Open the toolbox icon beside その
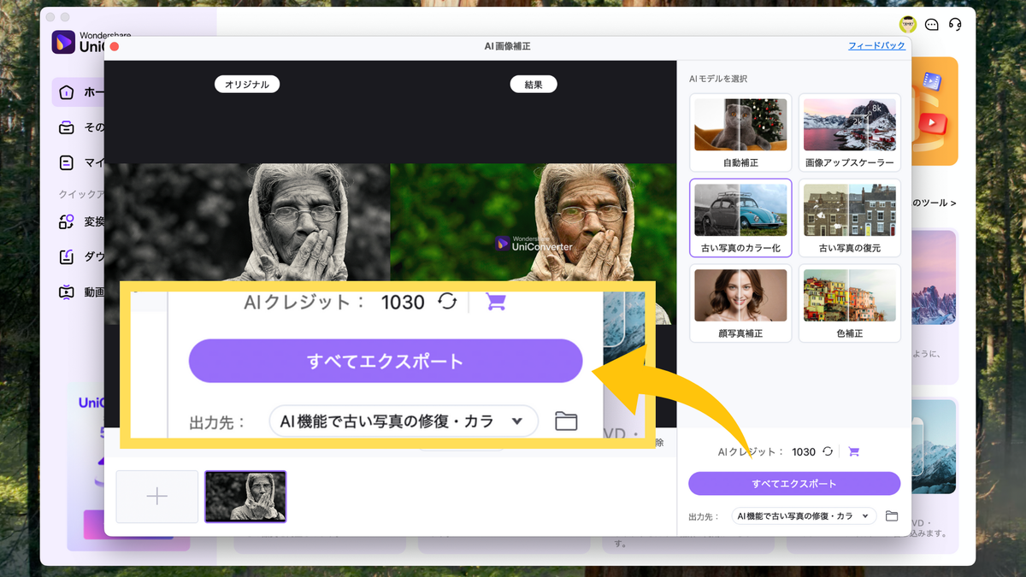The image size is (1026, 577). pos(67,127)
